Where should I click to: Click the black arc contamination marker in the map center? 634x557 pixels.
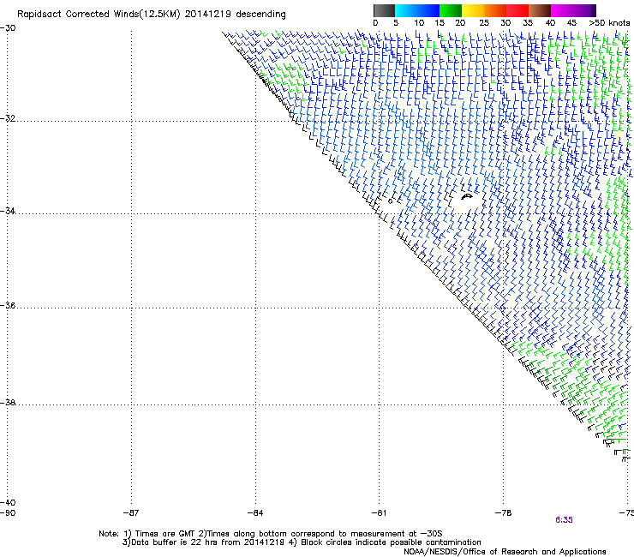pos(467,197)
